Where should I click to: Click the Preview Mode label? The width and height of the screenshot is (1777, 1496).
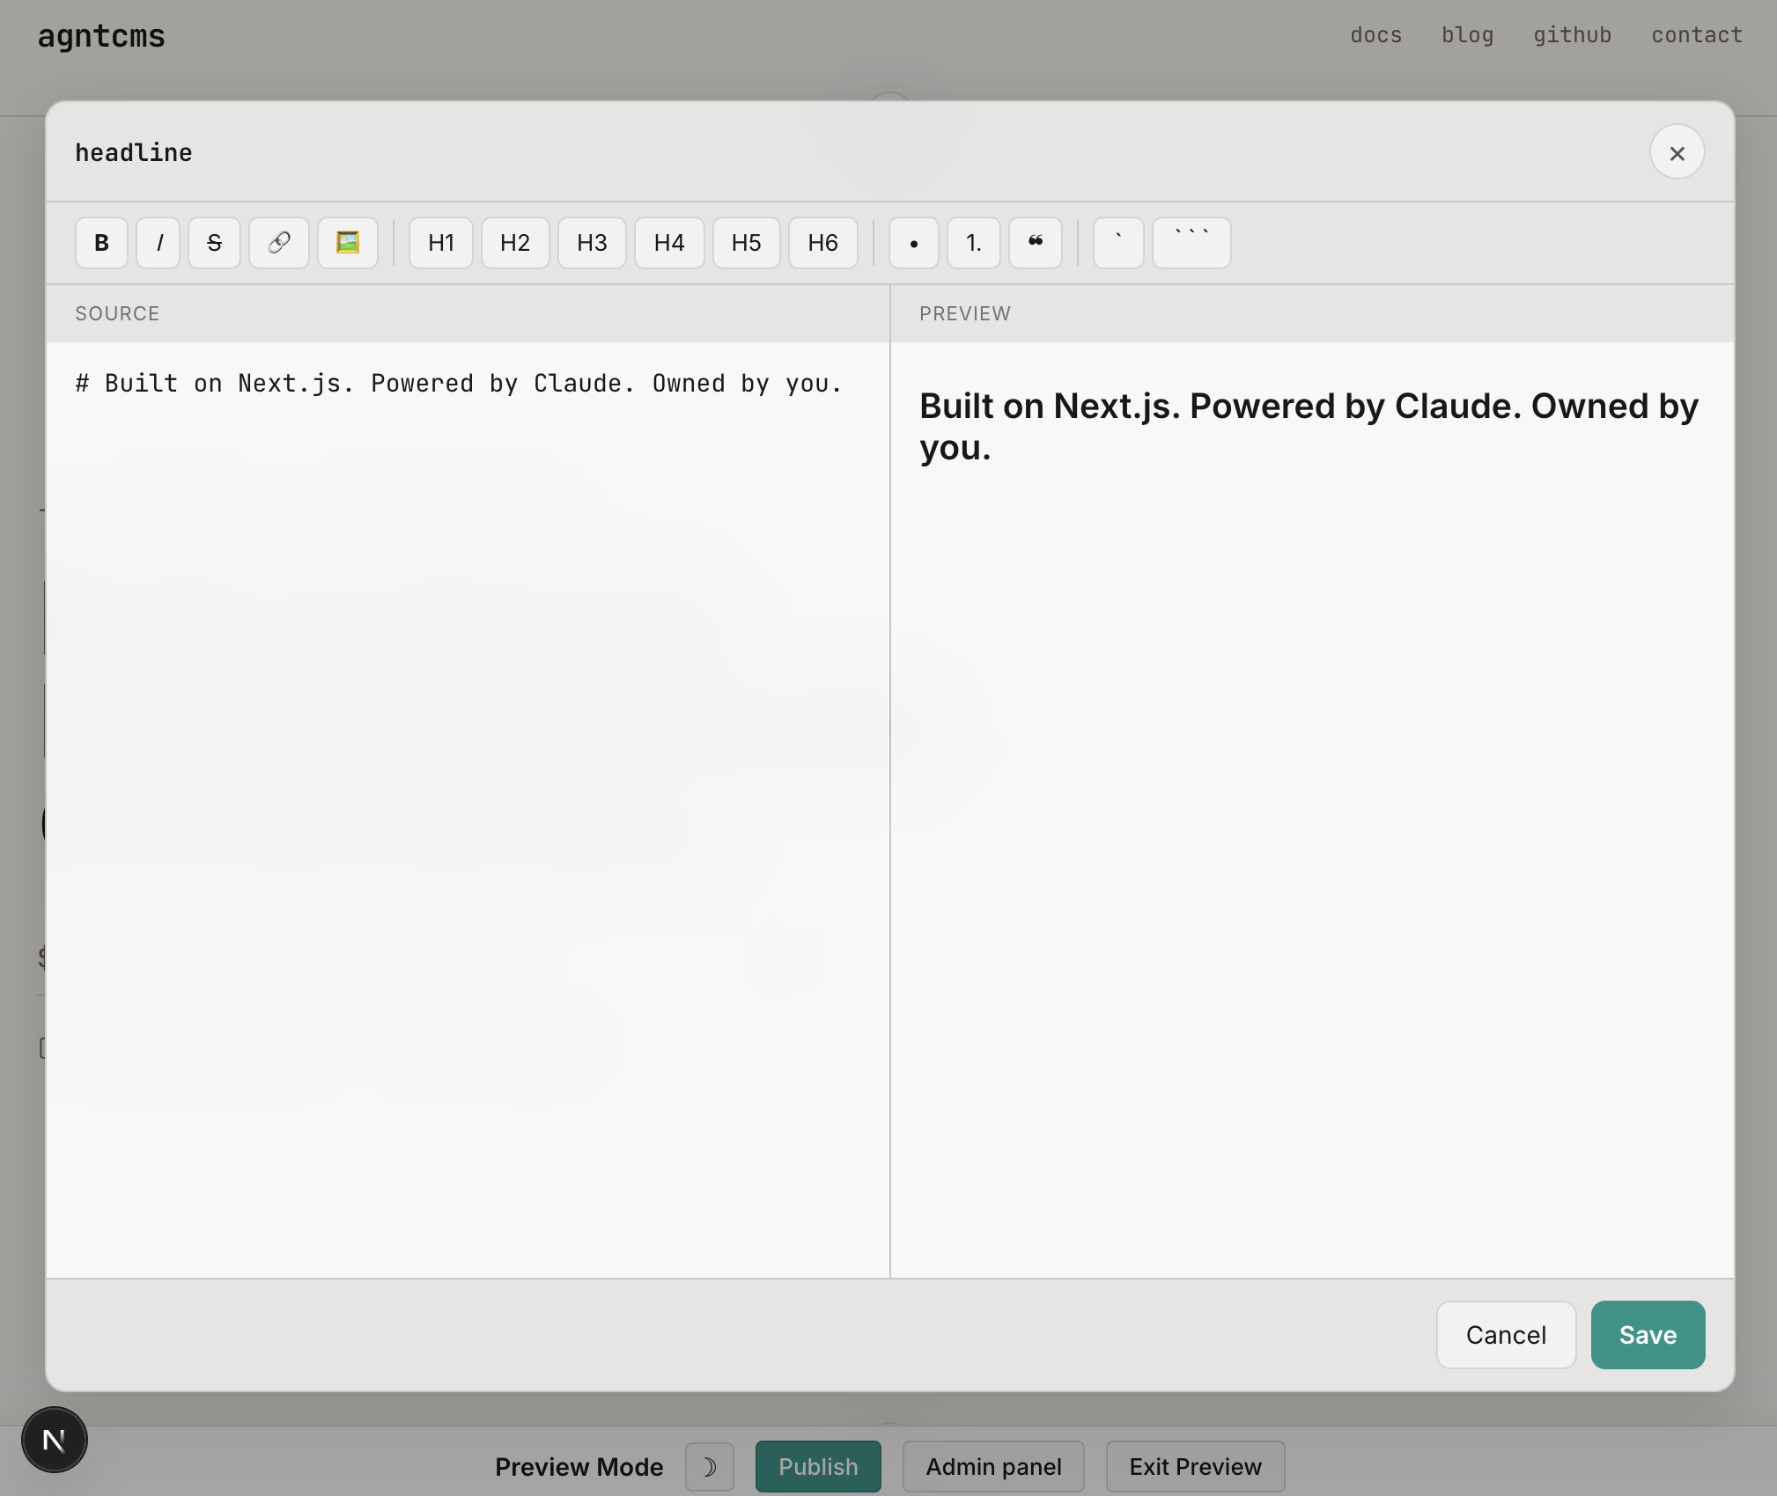coord(579,1467)
